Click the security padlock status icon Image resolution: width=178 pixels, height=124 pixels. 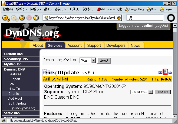coord(4,121)
